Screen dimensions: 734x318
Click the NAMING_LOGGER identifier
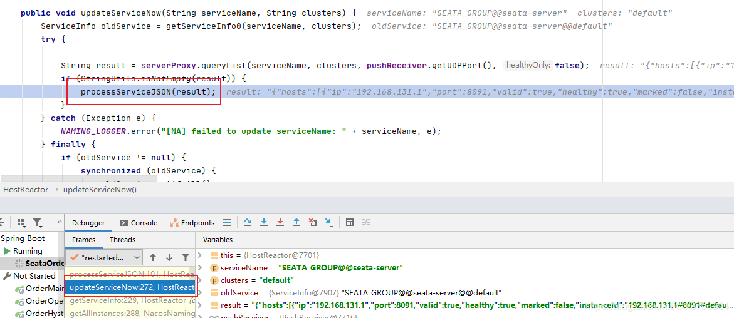pyautogui.click(x=93, y=131)
